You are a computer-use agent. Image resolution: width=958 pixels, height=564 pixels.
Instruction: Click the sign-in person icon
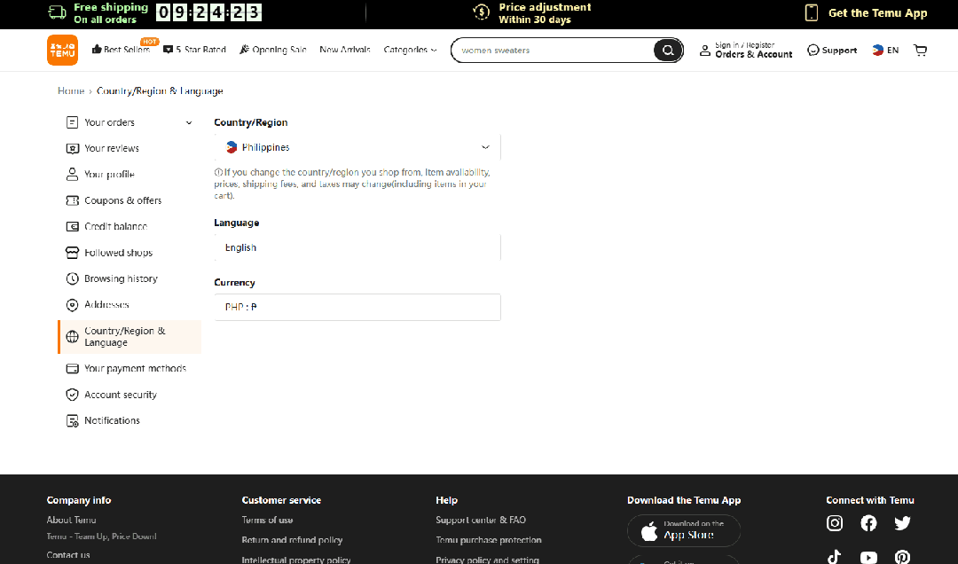(x=705, y=51)
